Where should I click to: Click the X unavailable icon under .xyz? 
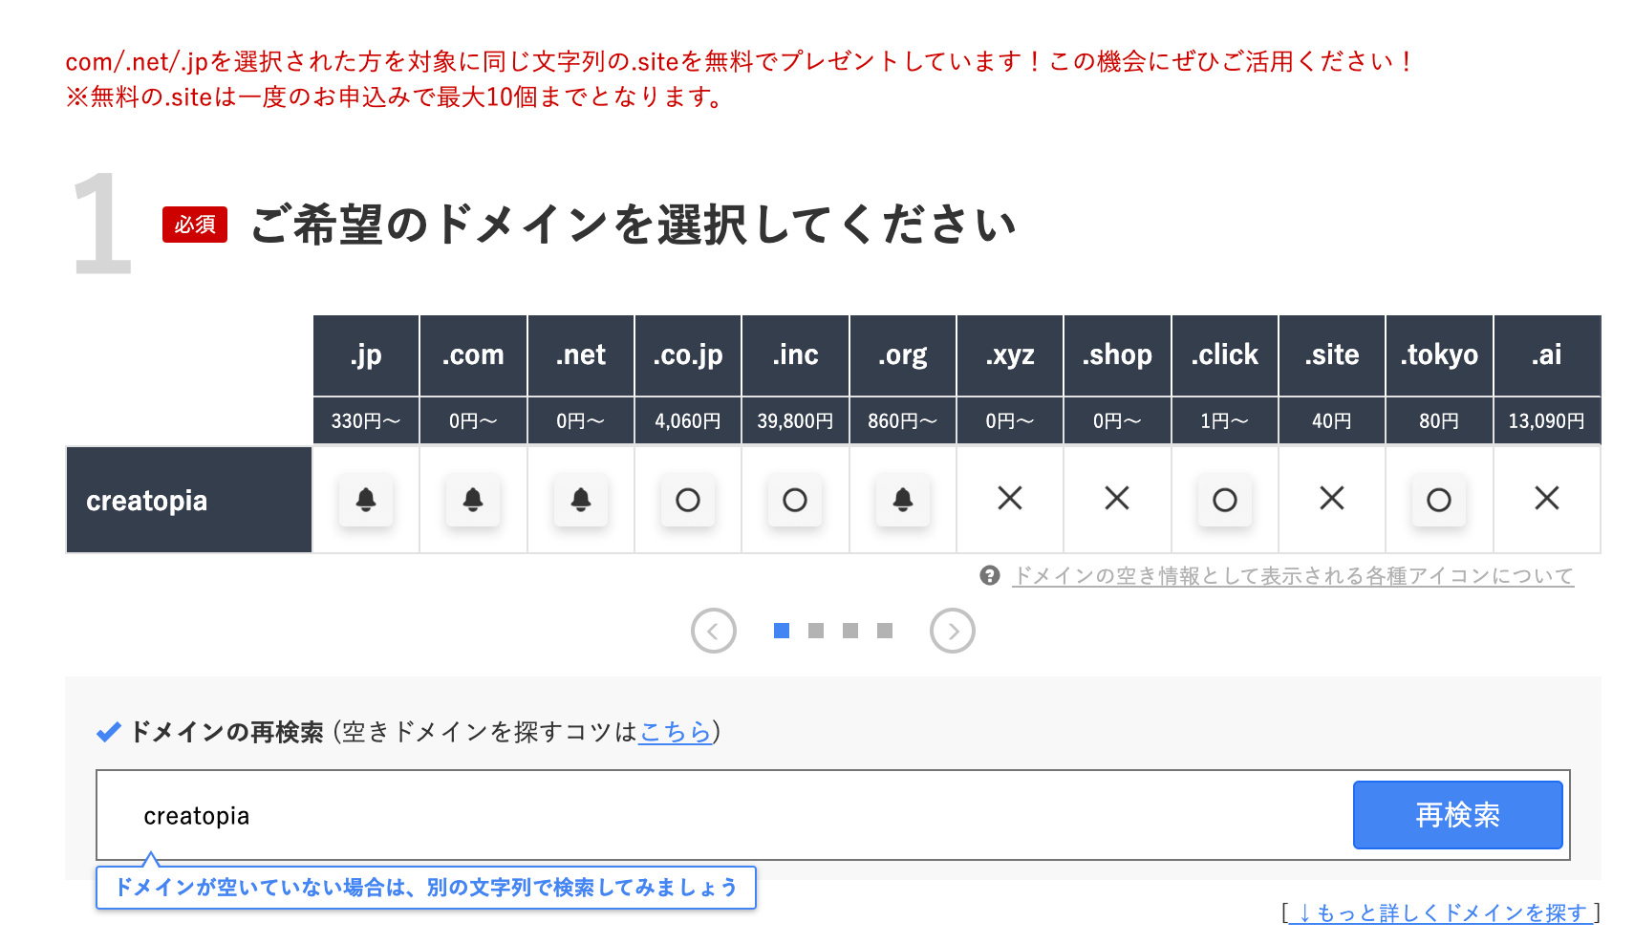coord(1010,500)
